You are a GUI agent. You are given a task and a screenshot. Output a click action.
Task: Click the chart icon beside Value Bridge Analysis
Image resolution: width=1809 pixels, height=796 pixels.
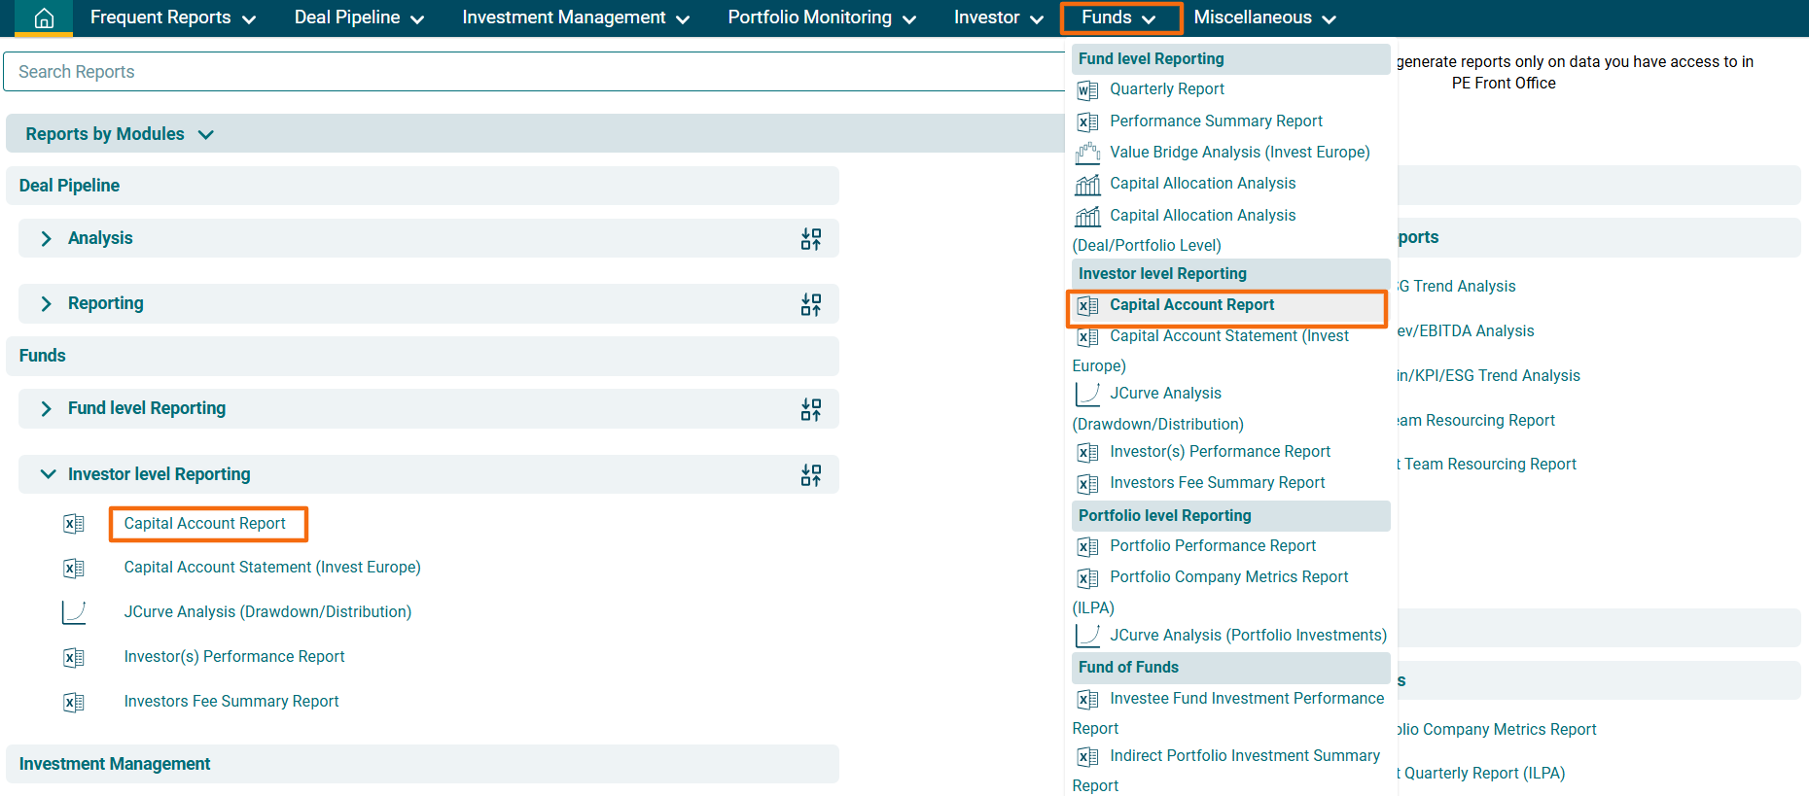pyautogui.click(x=1087, y=154)
